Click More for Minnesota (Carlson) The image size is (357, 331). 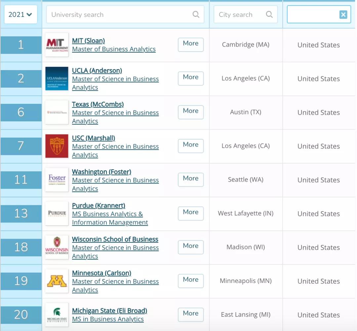pyautogui.click(x=191, y=281)
